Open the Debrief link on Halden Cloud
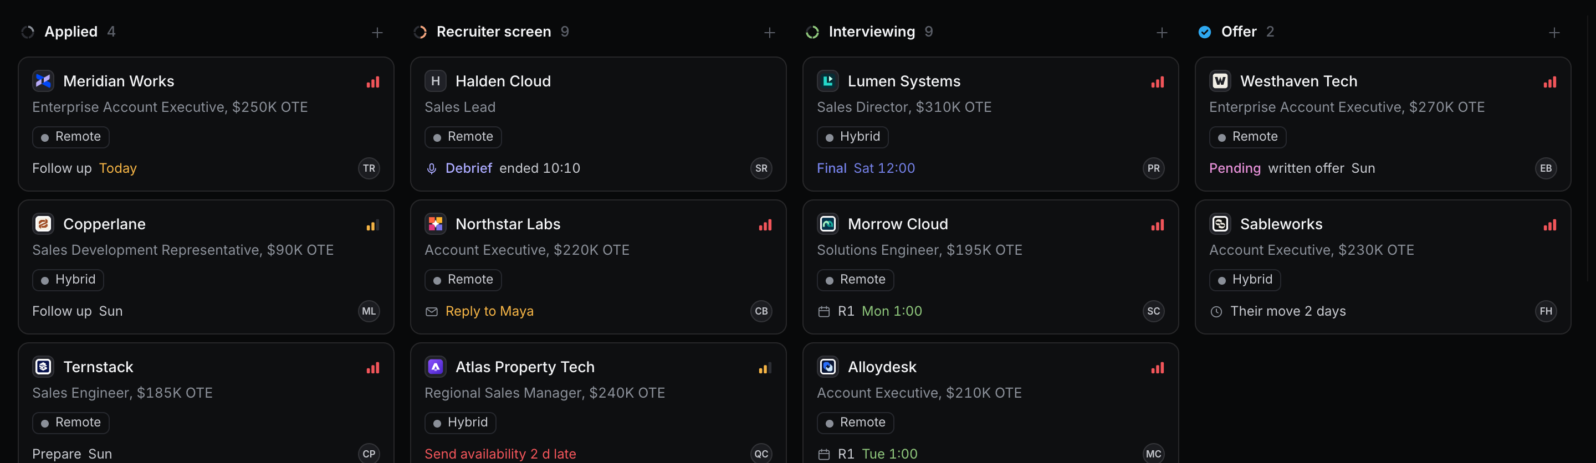Screen dimensions: 1596x463 tap(468, 168)
